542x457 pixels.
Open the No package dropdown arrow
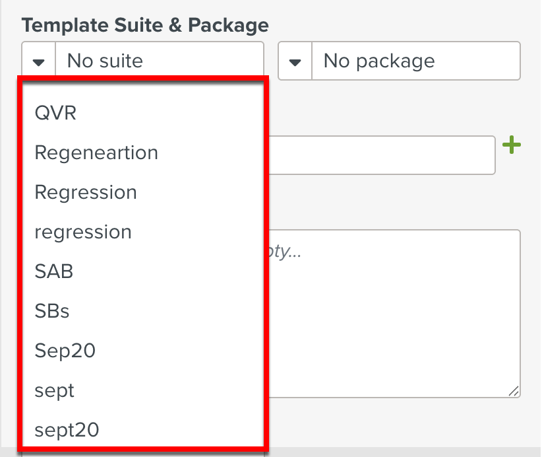point(294,60)
